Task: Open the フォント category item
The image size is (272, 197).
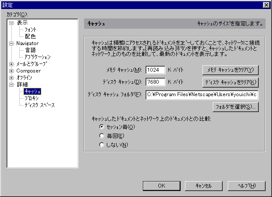Action: tap(30, 30)
